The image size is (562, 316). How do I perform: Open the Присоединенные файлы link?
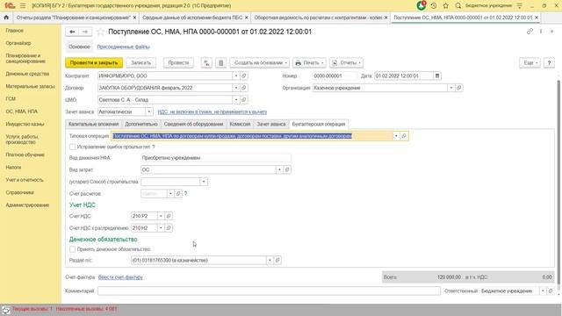tap(123, 47)
